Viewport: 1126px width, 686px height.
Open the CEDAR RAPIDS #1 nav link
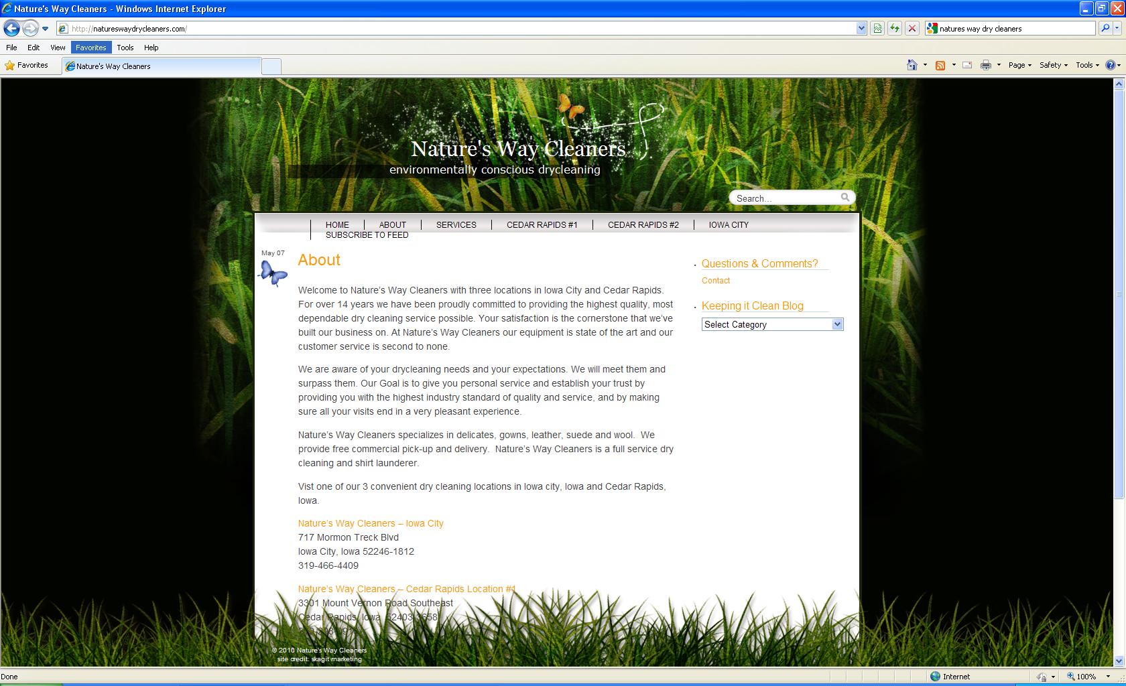[542, 225]
